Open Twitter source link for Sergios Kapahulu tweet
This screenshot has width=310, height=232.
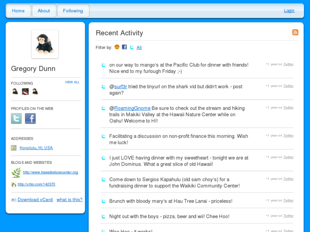[x=288, y=179]
